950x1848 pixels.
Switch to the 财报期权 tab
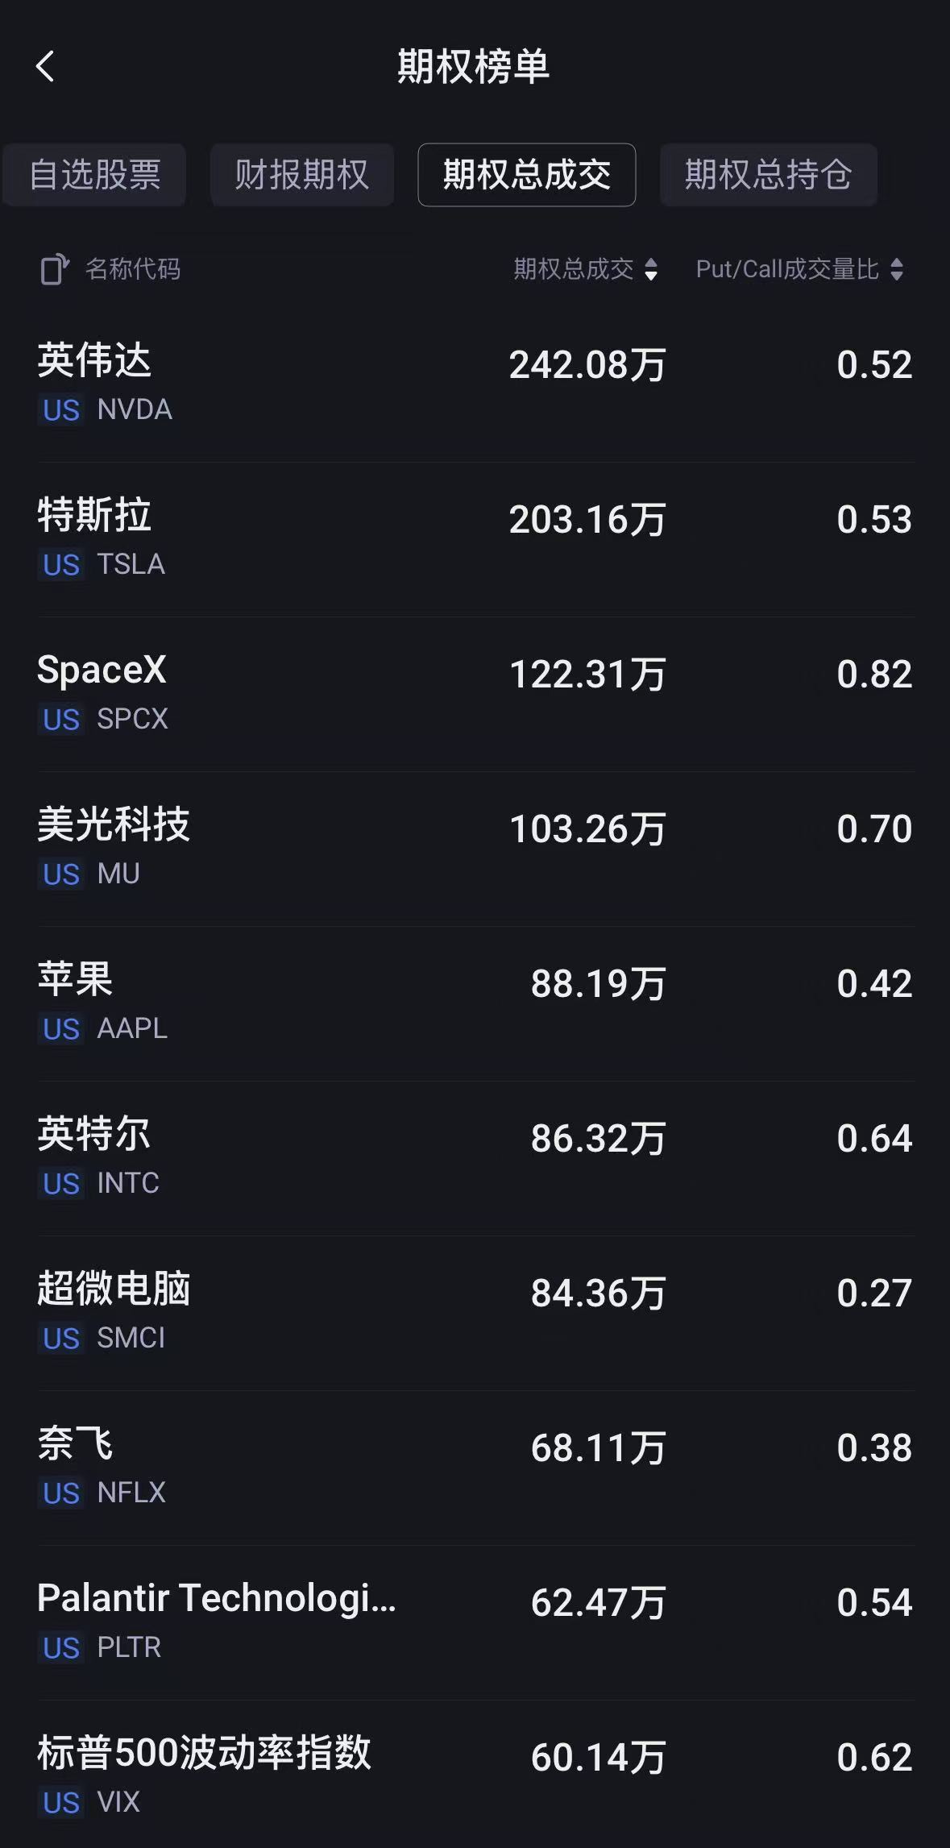[x=302, y=175]
